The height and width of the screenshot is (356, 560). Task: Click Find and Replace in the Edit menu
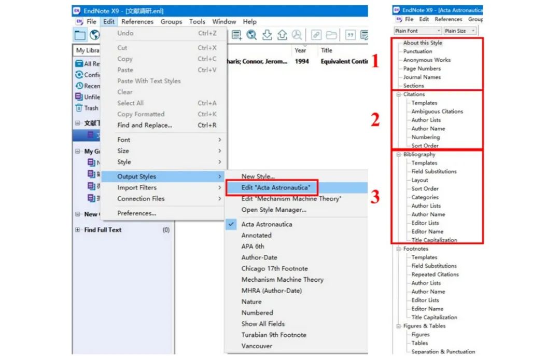pos(146,125)
